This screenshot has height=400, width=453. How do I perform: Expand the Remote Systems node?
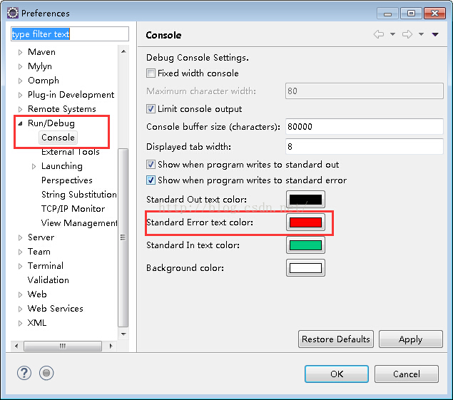(20, 109)
